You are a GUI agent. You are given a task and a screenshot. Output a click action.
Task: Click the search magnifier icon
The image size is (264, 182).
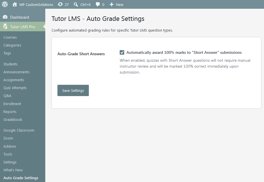pyautogui.click(x=76, y=5)
